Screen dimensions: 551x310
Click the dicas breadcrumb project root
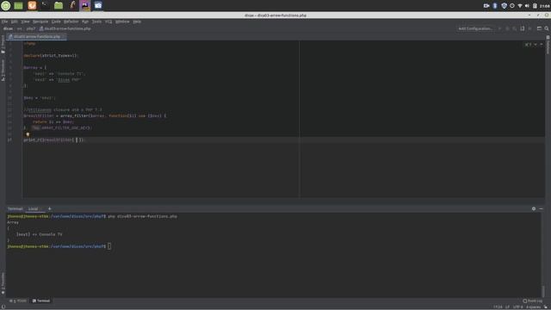(x=8, y=28)
